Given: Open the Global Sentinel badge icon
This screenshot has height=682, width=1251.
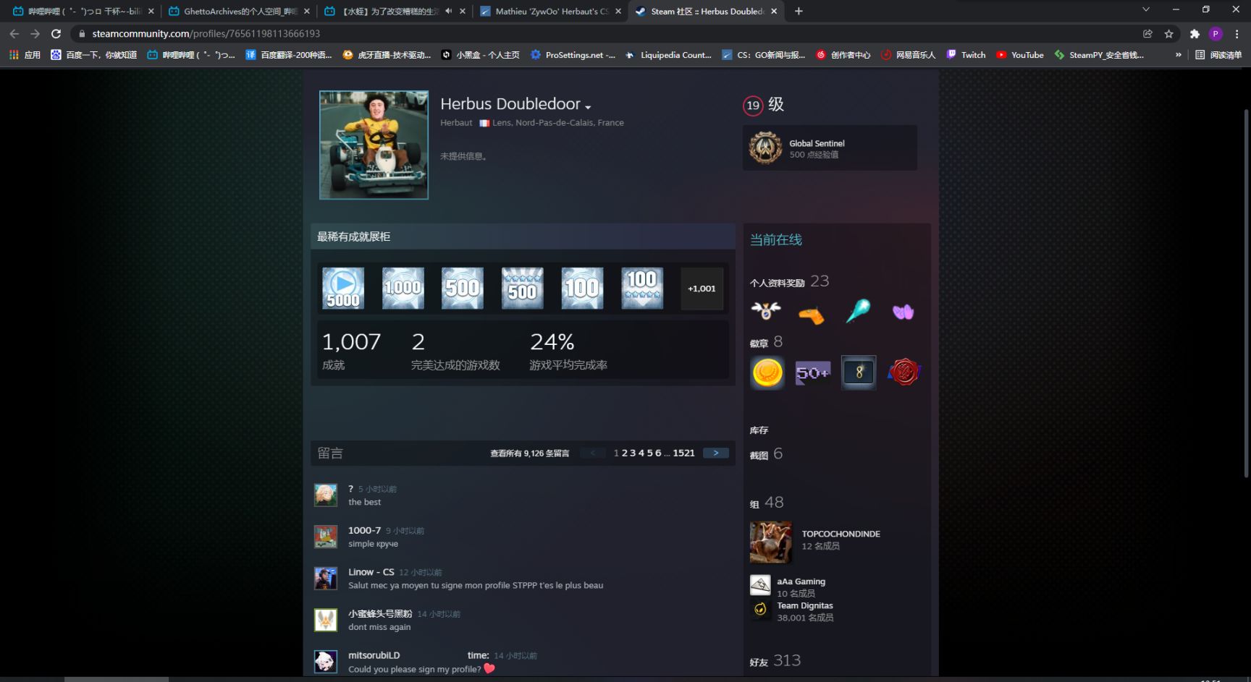Looking at the screenshot, I should pyautogui.click(x=765, y=148).
